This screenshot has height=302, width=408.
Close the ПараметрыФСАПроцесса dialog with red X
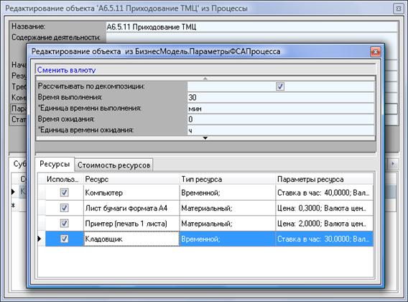[376, 52]
